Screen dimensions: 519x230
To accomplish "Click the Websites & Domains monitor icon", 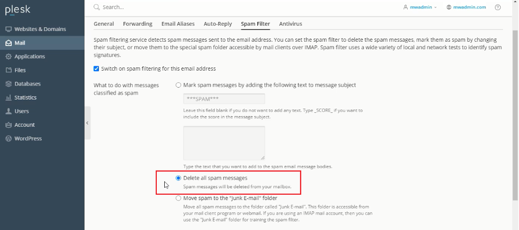I will pos(9,29).
